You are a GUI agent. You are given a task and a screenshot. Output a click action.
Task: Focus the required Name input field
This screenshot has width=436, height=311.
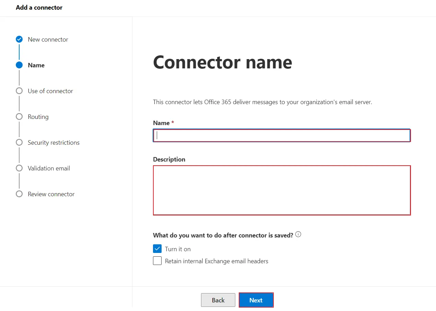point(281,135)
